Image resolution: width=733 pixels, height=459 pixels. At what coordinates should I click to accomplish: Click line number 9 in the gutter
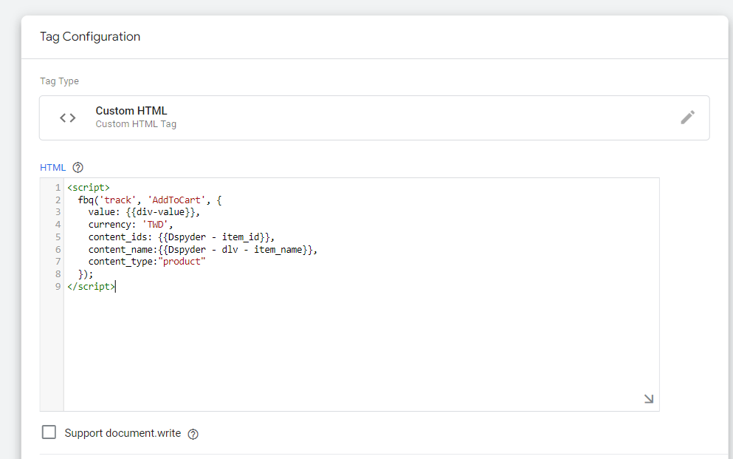point(58,286)
